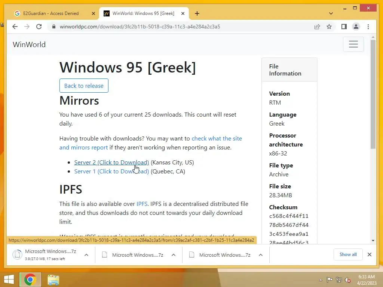Expand options for third Microsoft Windows 7z
383x287 pixels.
click(x=261, y=255)
